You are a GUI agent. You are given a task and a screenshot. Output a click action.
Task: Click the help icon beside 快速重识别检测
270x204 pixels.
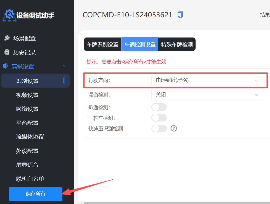(174, 128)
